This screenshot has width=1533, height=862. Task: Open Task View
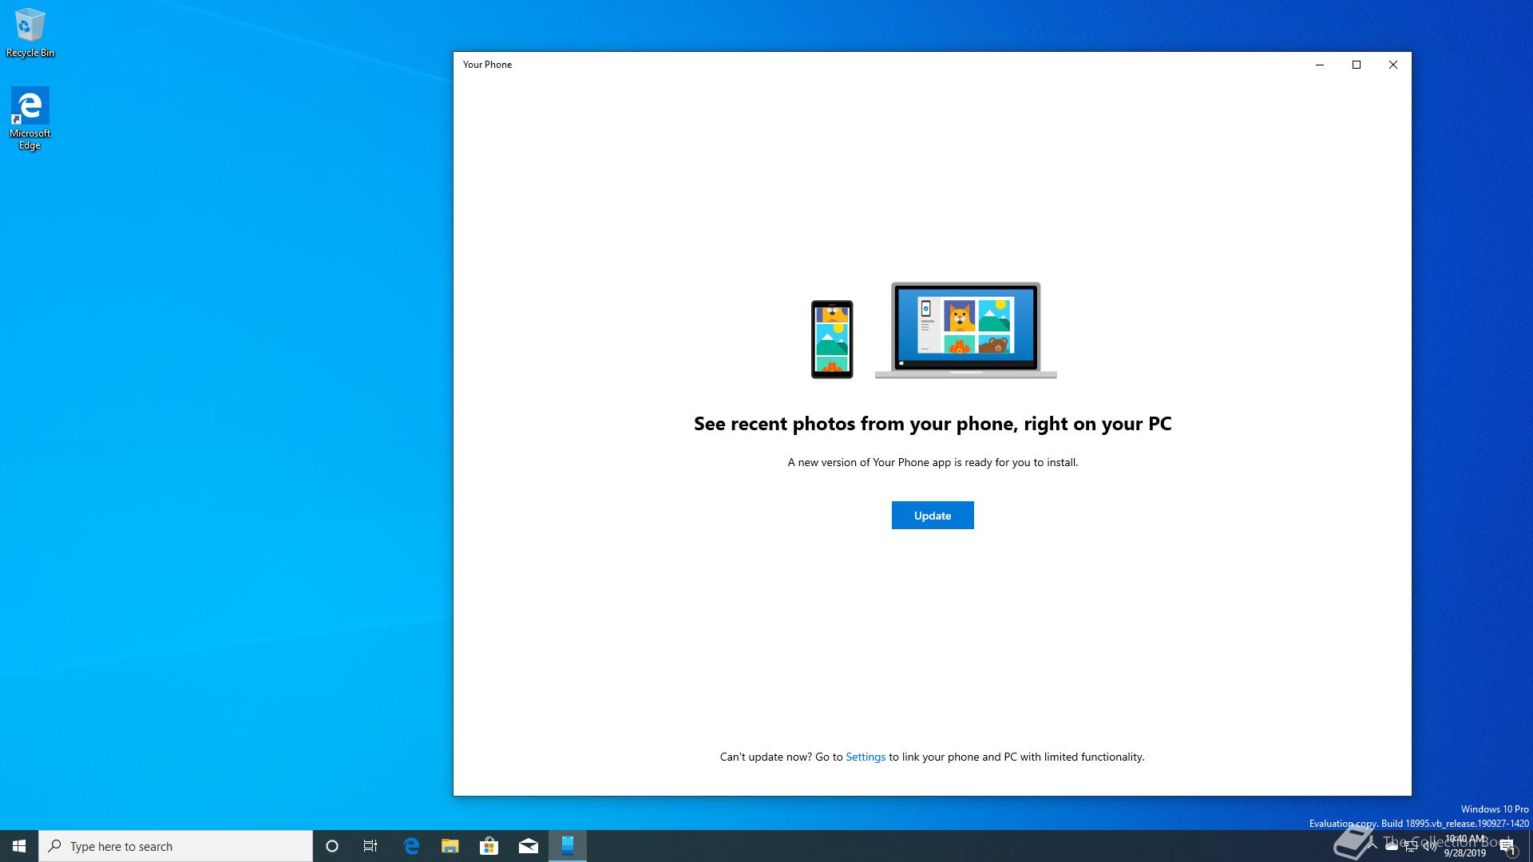(370, 846)
